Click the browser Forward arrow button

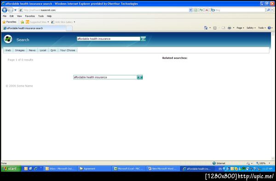pos(11,10)
